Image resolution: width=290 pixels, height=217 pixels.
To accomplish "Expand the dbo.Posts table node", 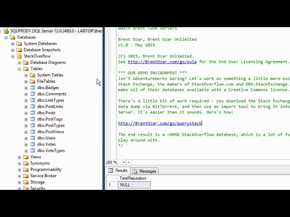I will 26,113.
